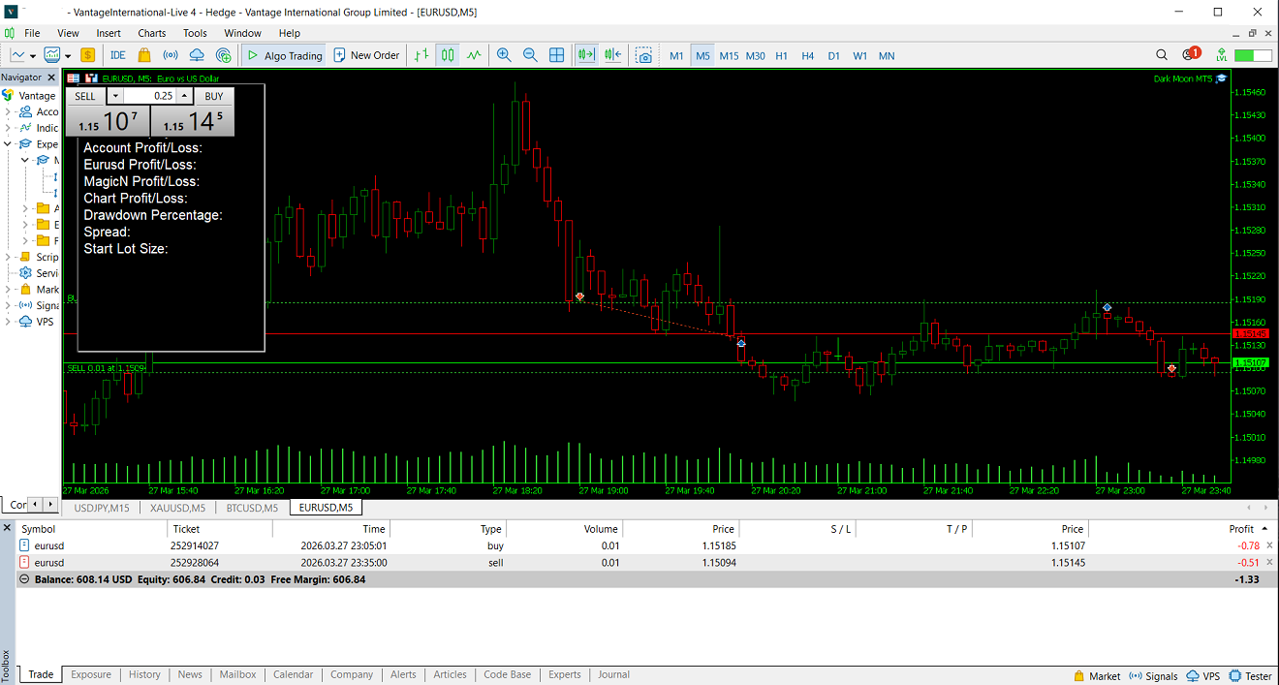The width and height of the screenshot is (1279, 685).
Task: Zoom in on the chart
Action: coord(504,55)
